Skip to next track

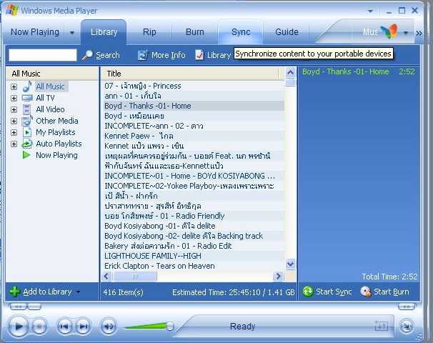pos(84,327)
